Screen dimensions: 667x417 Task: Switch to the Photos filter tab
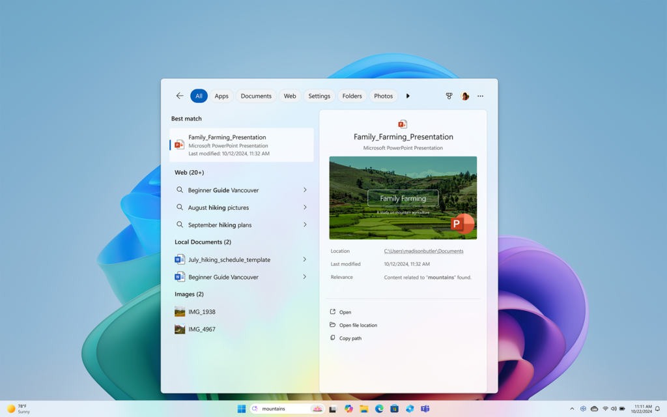(383, 96)
